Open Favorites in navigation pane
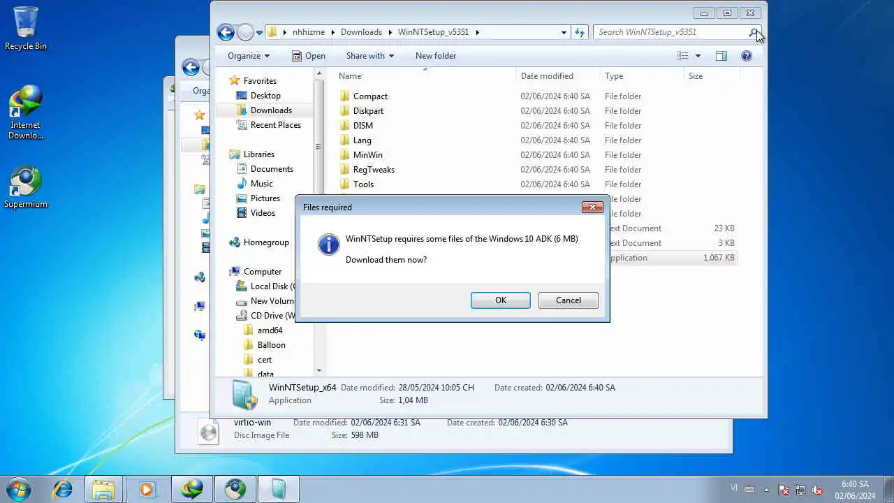 click(x=260, y=81)
